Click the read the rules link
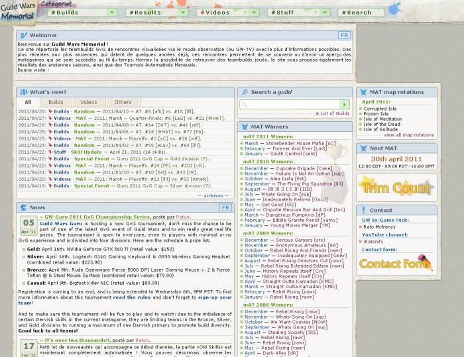 (132, 297)
